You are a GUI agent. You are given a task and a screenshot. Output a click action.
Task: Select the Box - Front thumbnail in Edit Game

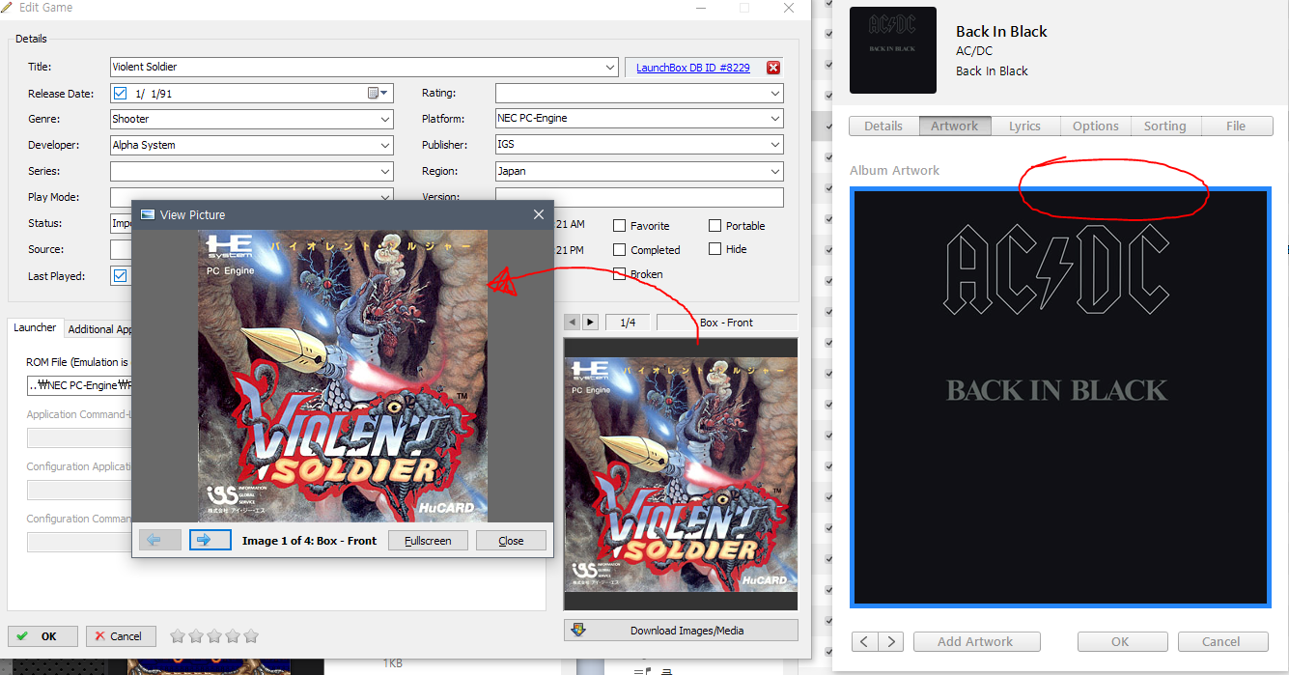coord(681,474)
